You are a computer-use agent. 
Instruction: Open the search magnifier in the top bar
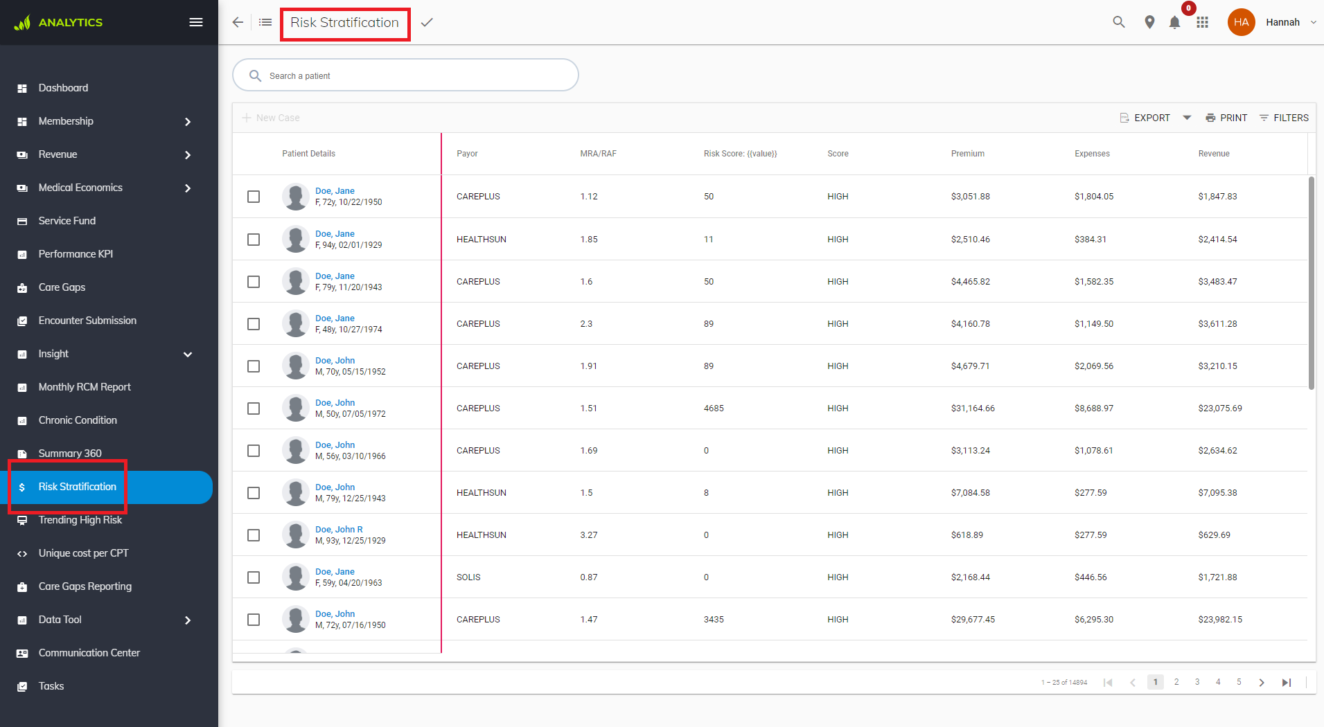pos(1119,22)
